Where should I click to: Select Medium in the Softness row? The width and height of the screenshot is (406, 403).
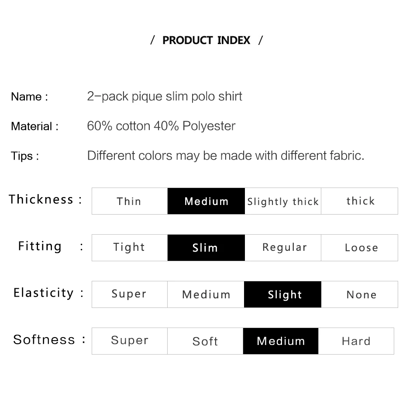(281, 341)
